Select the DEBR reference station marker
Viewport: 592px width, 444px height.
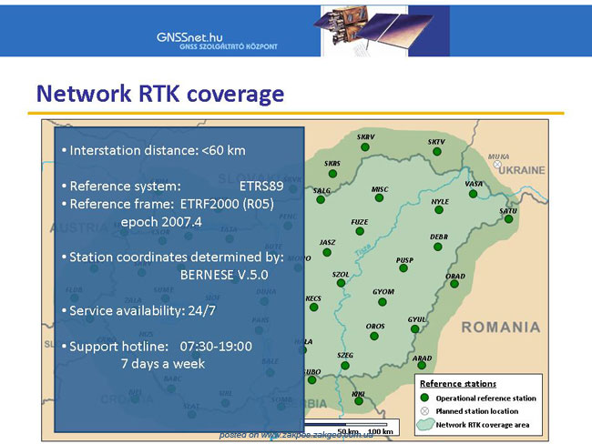[437, 247]
